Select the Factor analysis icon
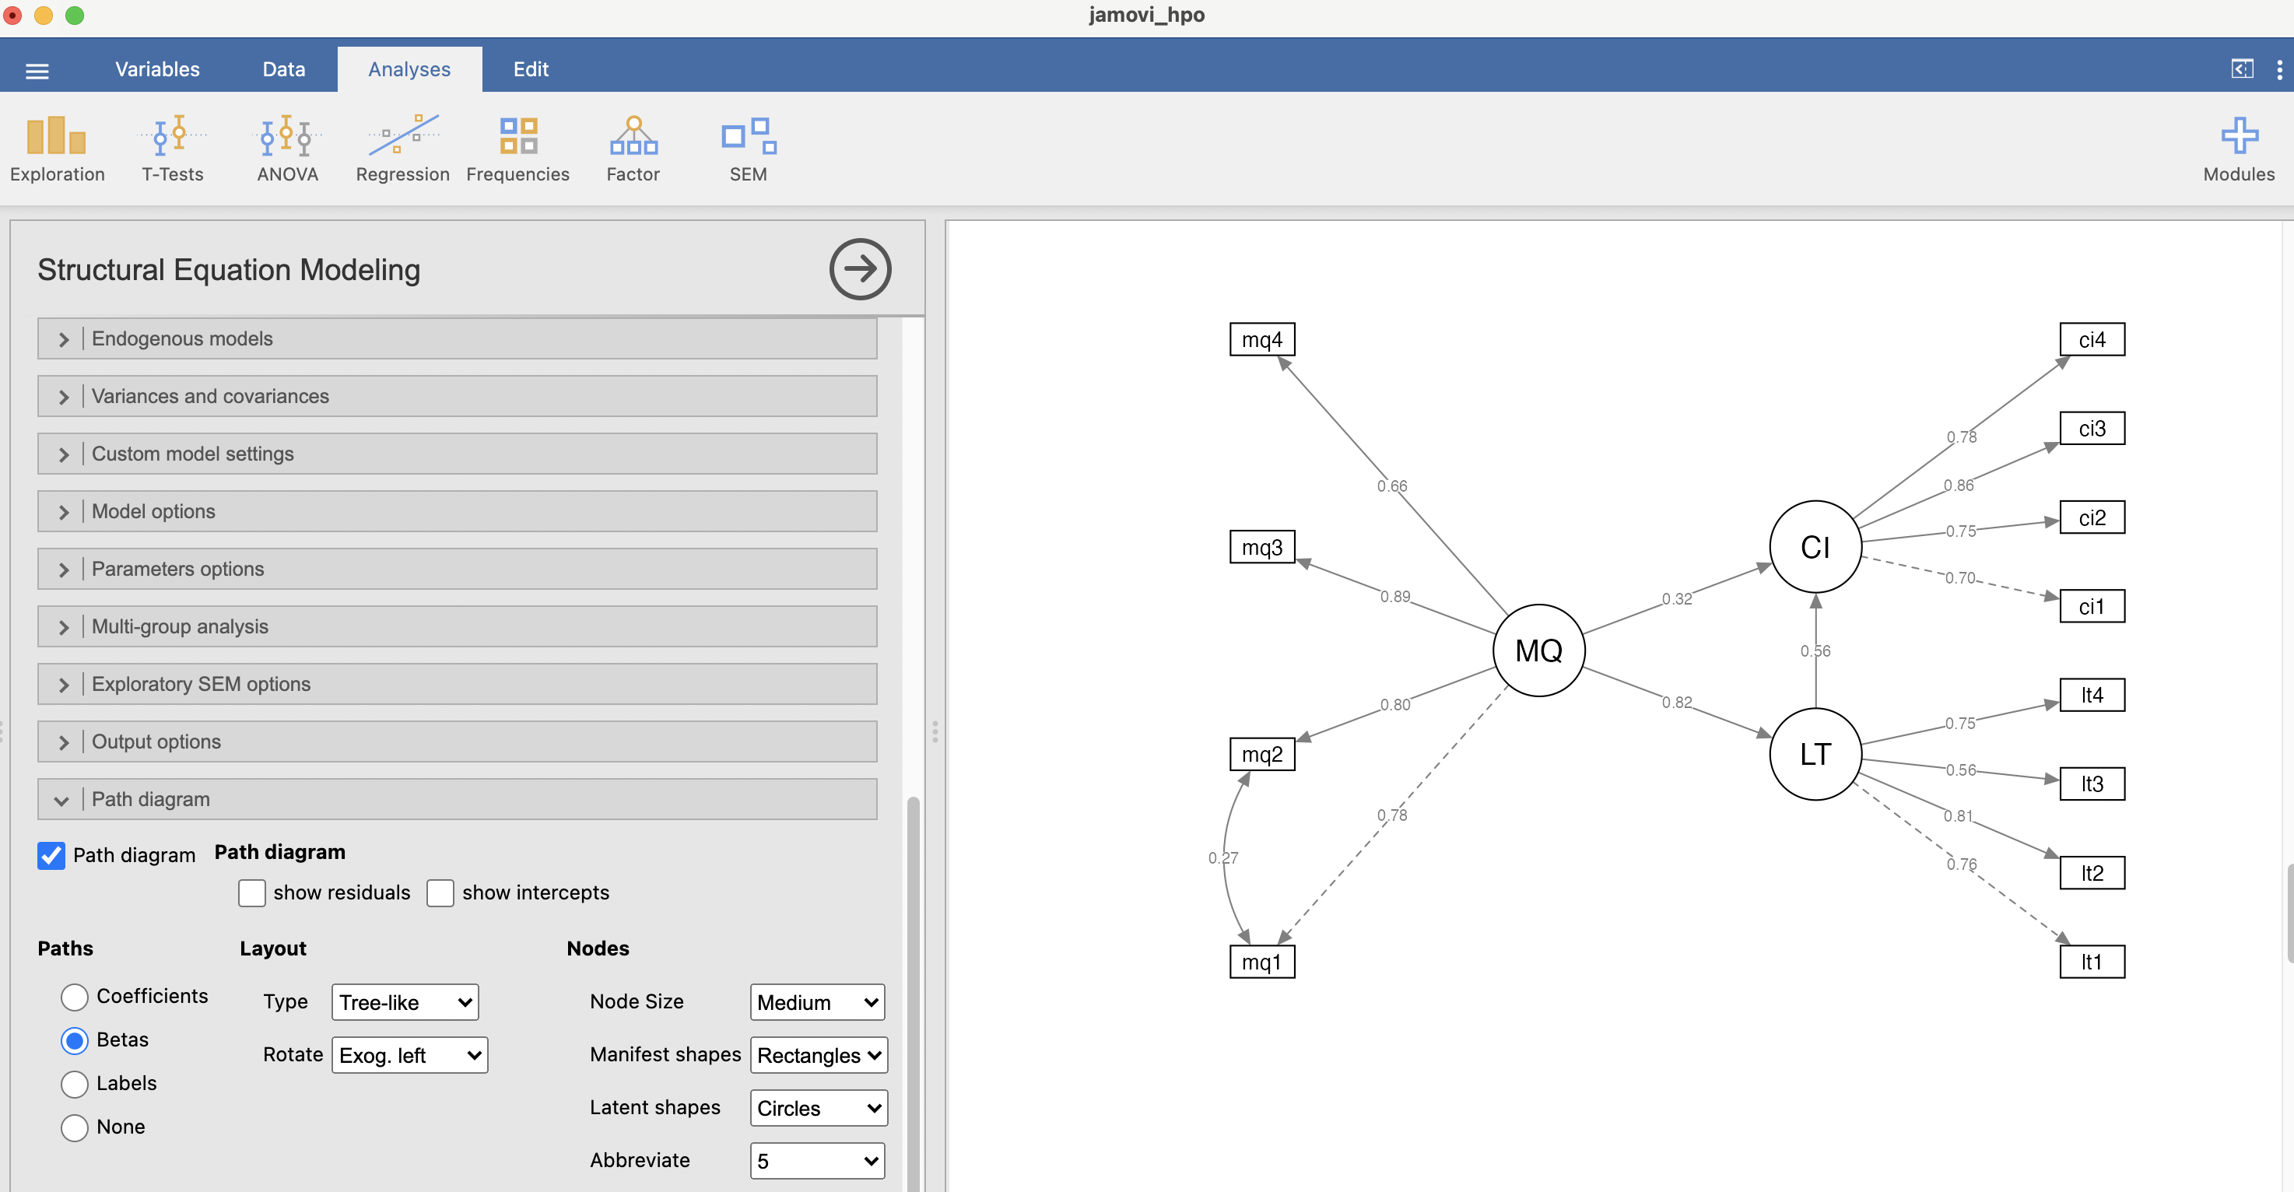Screen dimensions: 2294x1192 pos(633,147)
